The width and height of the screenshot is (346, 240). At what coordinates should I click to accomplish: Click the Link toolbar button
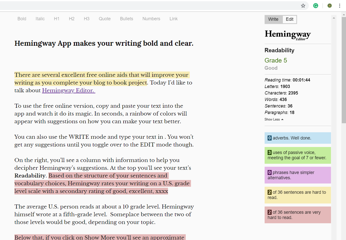pyautogui.click(x=173, y=19)
